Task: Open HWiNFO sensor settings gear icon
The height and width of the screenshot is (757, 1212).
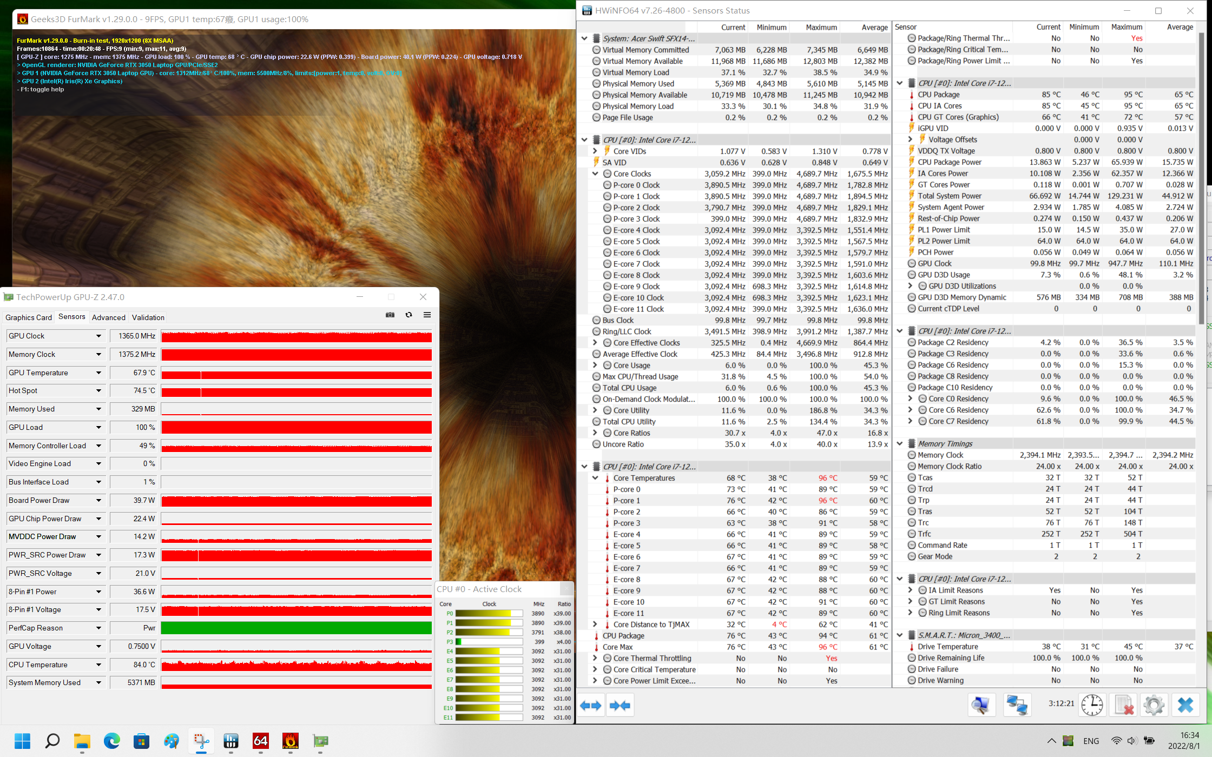Action: tap(1154, 706)
